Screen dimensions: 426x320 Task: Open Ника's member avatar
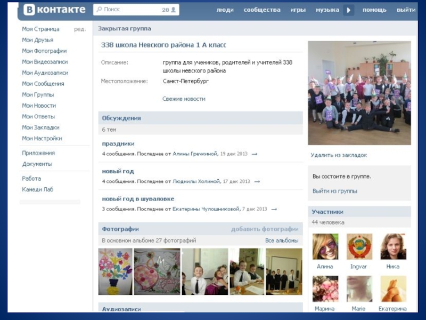click(x=393, y=246)
